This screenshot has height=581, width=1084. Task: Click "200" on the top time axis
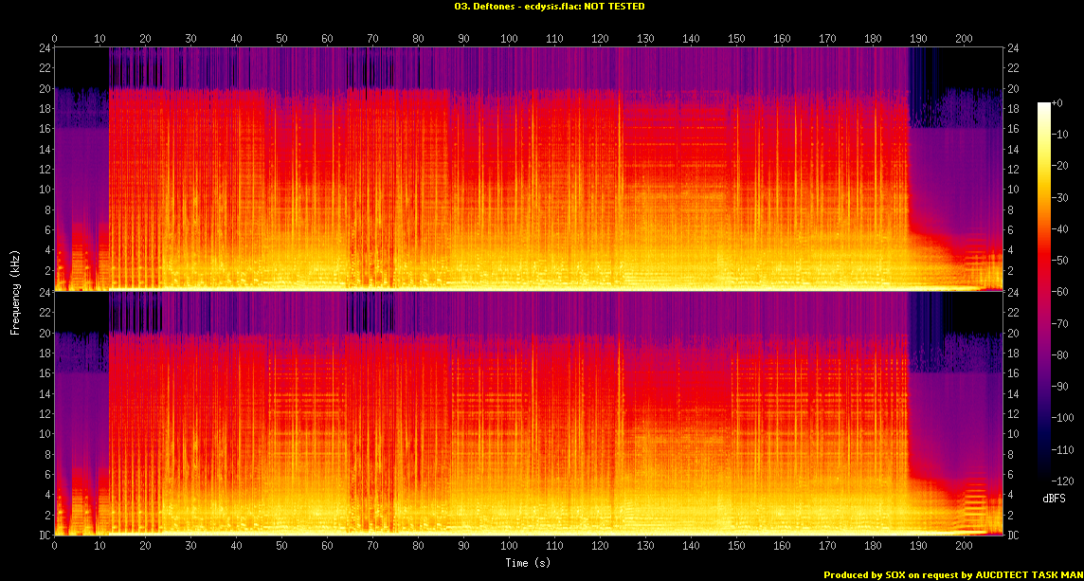pyautogui.click(x=964, y=39)
